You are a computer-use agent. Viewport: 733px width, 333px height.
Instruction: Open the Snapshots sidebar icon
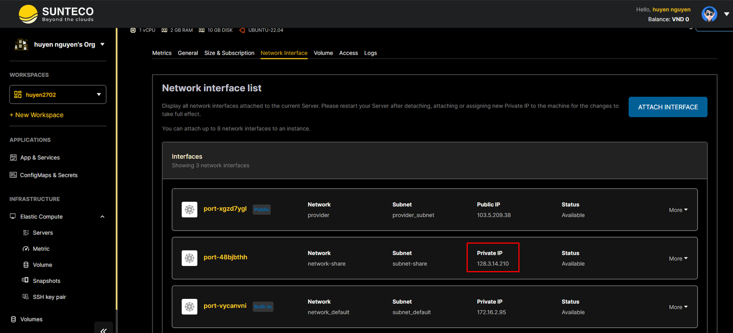(x=26, y=281)
